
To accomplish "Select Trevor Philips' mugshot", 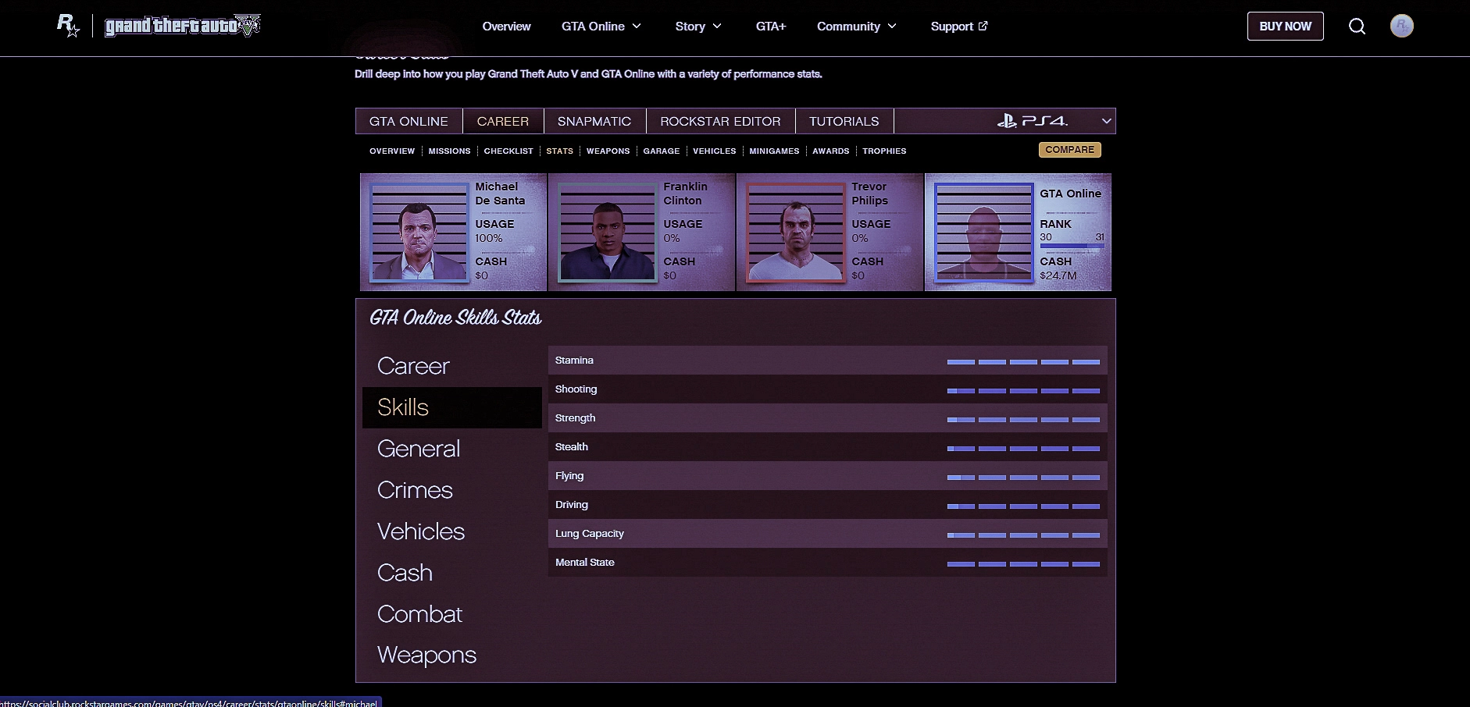I will pos(795,232).
